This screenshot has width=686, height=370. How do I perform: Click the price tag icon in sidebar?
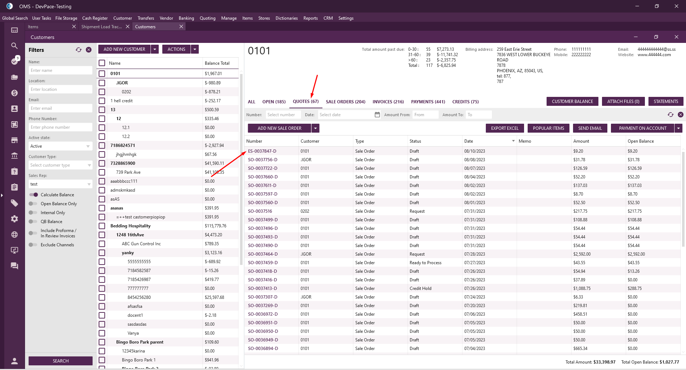pyautogui.click(x=14, y=203)
